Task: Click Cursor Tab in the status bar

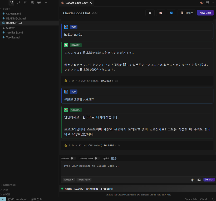Action: pyautogui.click(x=191, y=199)
